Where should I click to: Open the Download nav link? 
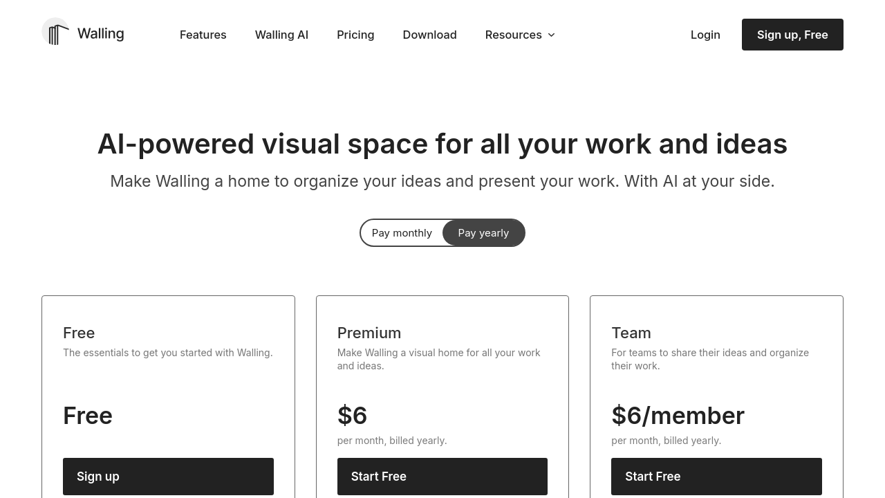[429, 35]
